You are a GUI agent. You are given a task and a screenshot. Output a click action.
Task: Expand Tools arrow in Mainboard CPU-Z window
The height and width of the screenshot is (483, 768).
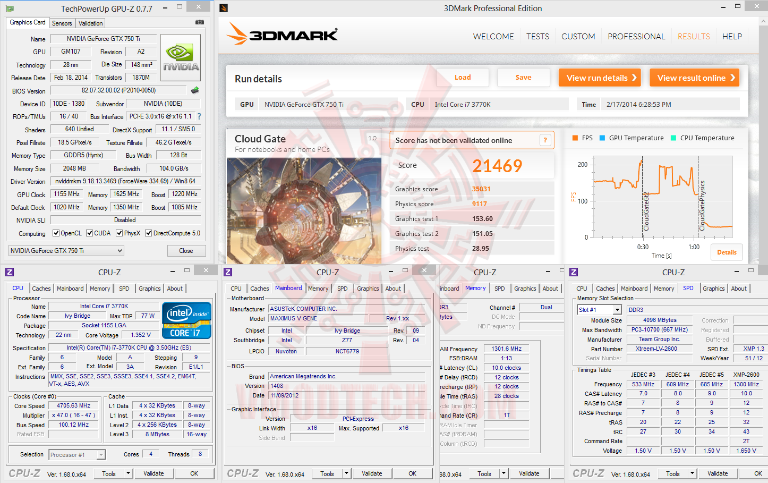[x=346, y=473]
